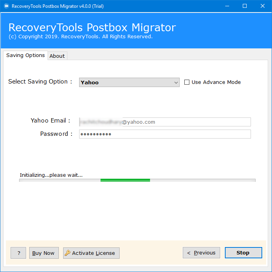Enable the Use Advance Mode checkbox
Screen dimensions: 272x272
187,82
